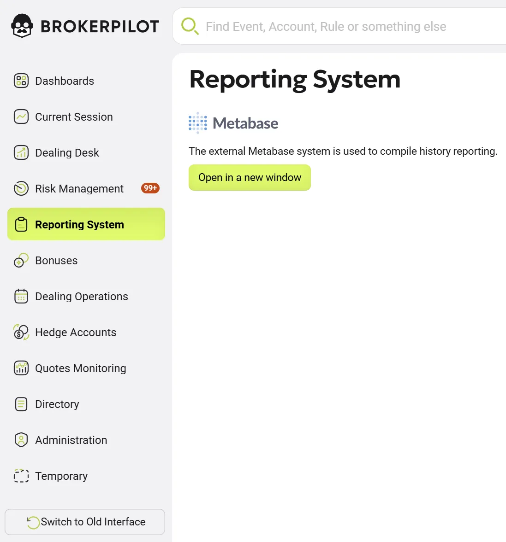506x542 pixels.
Task: Click Open in a new window button
Action: click(250, 177)
